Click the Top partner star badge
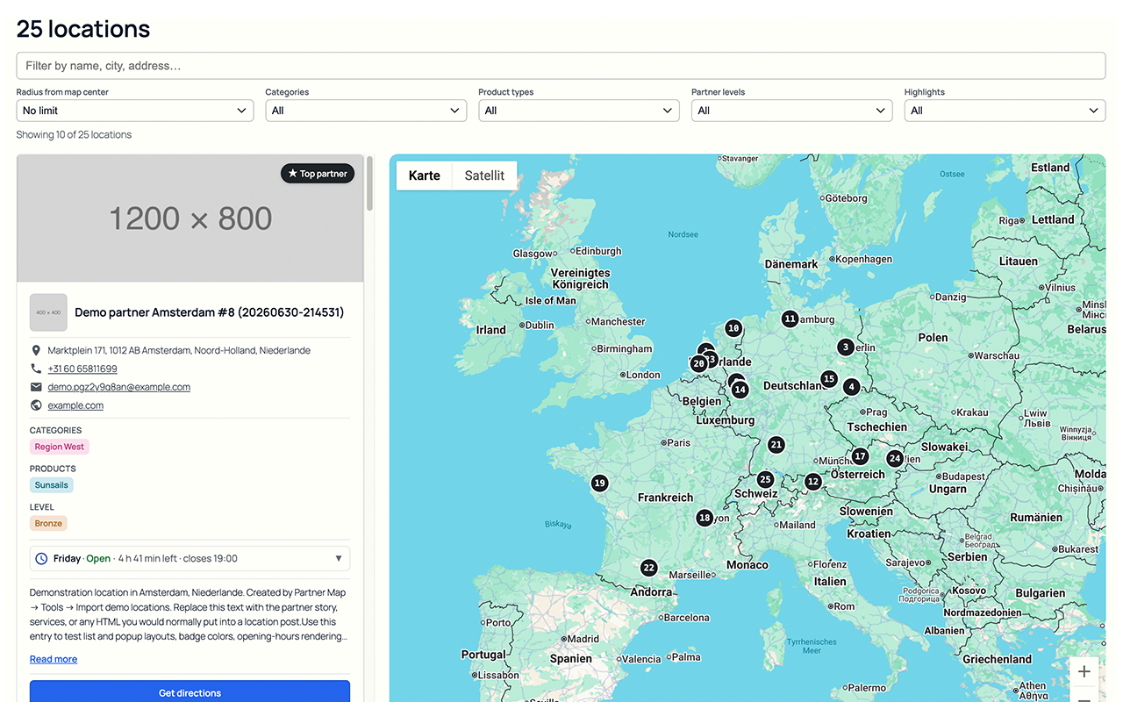 [x=318, y=174]
